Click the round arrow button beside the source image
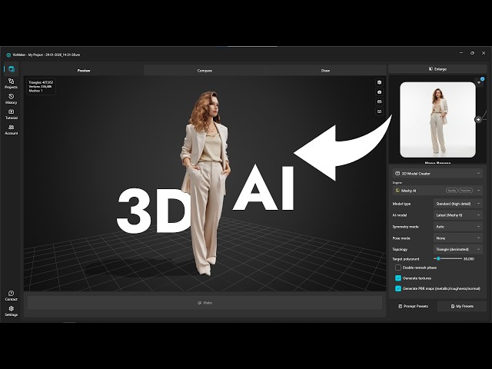This screenshot has width=492, height=369. click(x=478, y=119)
